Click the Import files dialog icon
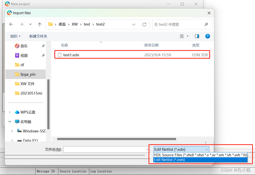This screenshot has width=255, height=175. pos(9,13)
